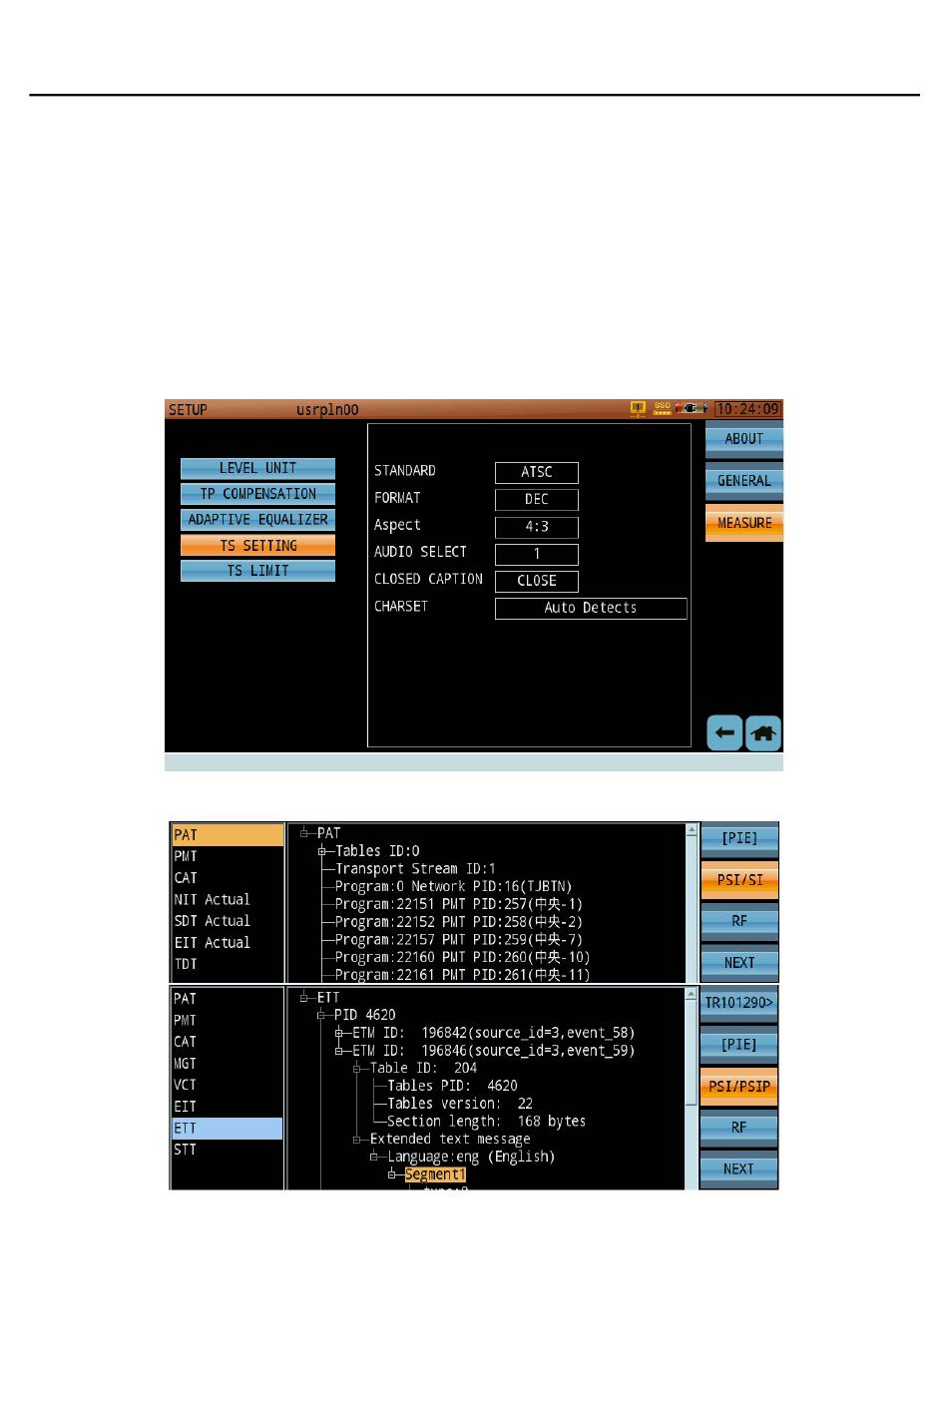Change CHARSET Auto Detects field
948x1406 pixels.
[x=591, y=608]
